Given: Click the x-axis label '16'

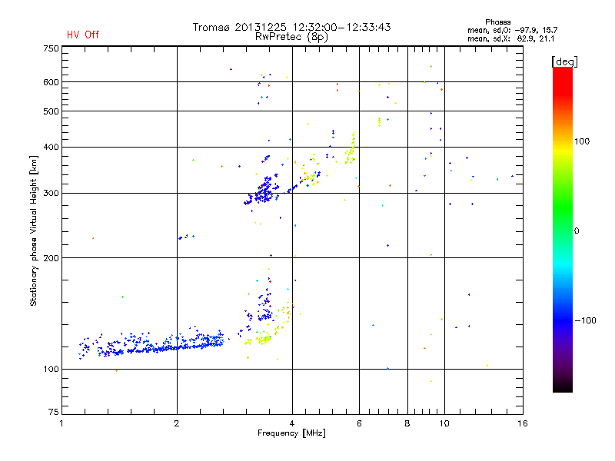Looking at the screenshot, I should pos(523,423).
